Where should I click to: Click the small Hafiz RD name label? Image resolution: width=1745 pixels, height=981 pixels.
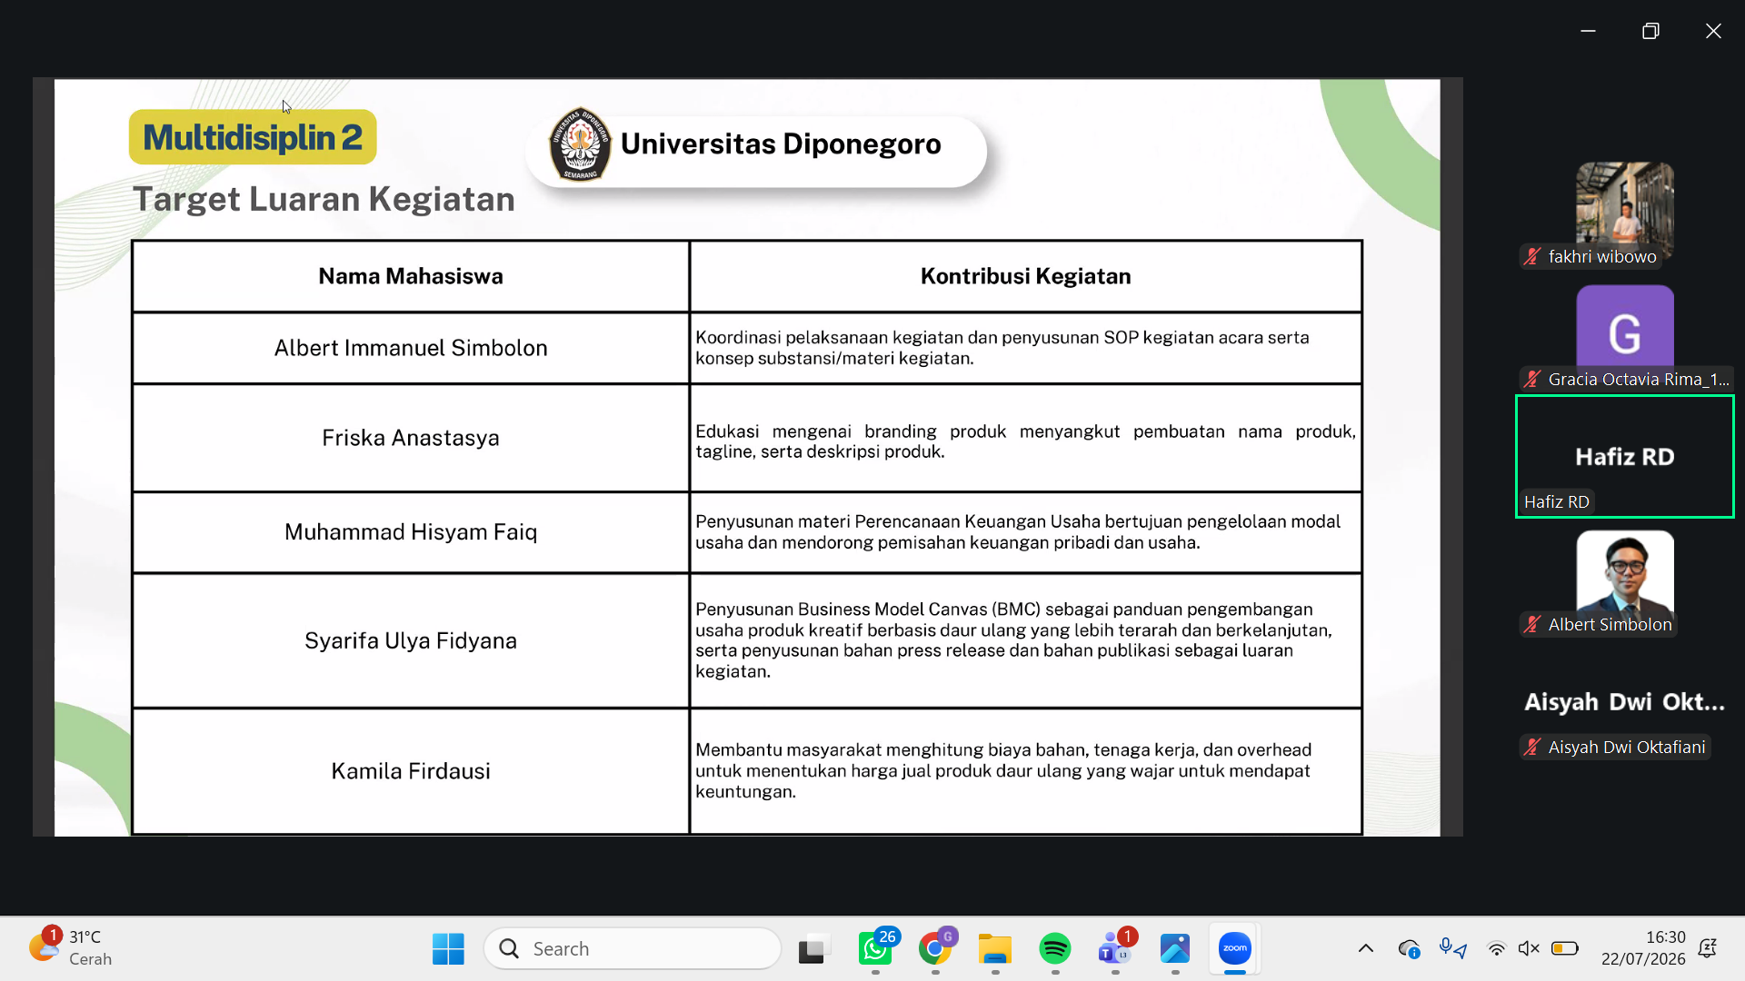tap(1556, 502)
